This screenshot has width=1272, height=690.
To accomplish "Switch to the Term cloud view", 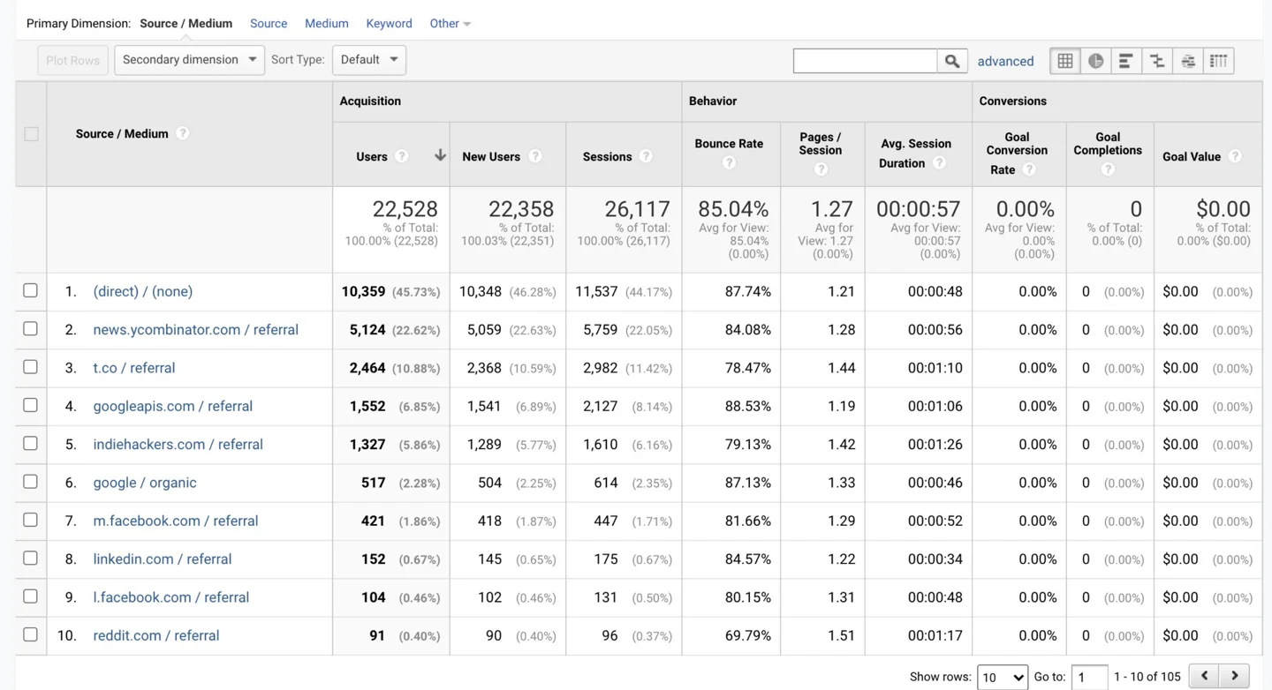I will pyautogui.click(x=1188, y=61).
